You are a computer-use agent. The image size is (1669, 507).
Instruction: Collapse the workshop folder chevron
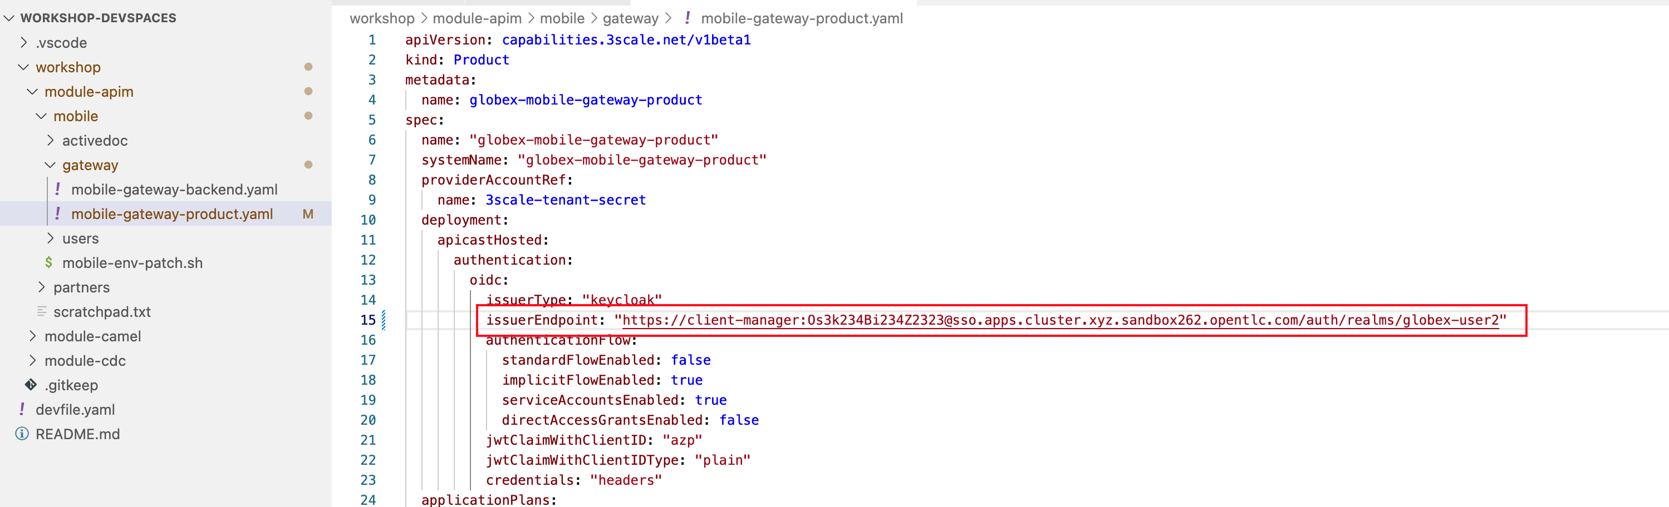[x=24, y=67]
